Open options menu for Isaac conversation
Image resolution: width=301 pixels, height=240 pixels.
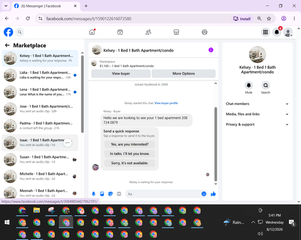point(67,143)
